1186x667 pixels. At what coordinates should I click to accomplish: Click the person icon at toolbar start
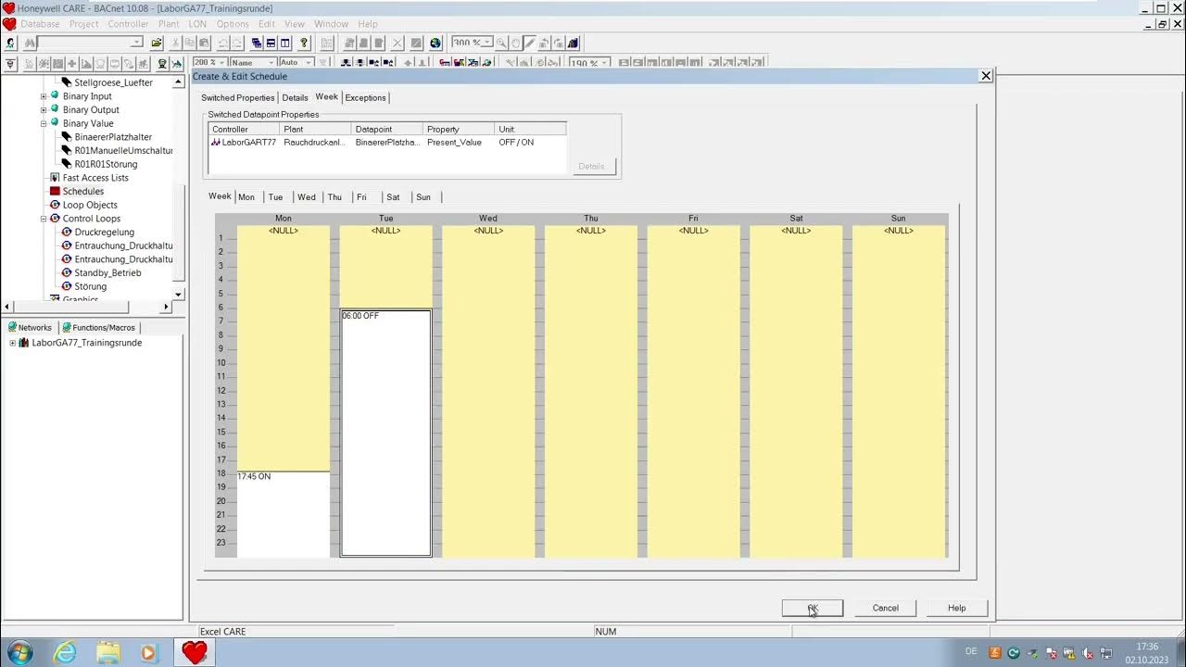10,43
